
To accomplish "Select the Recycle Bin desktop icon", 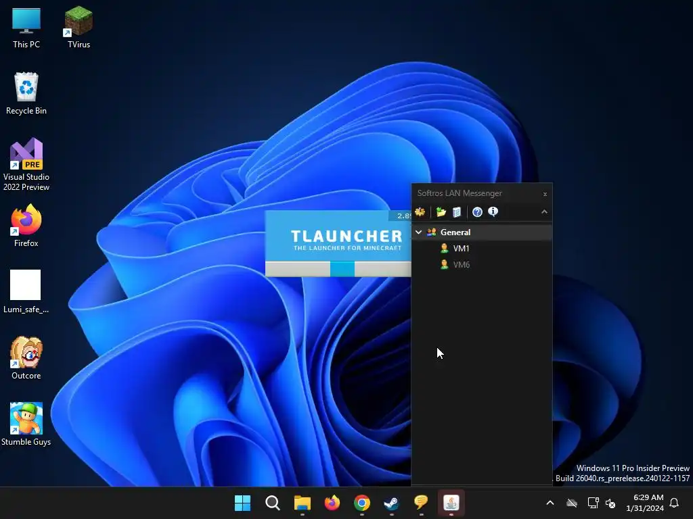I will 26,93.
